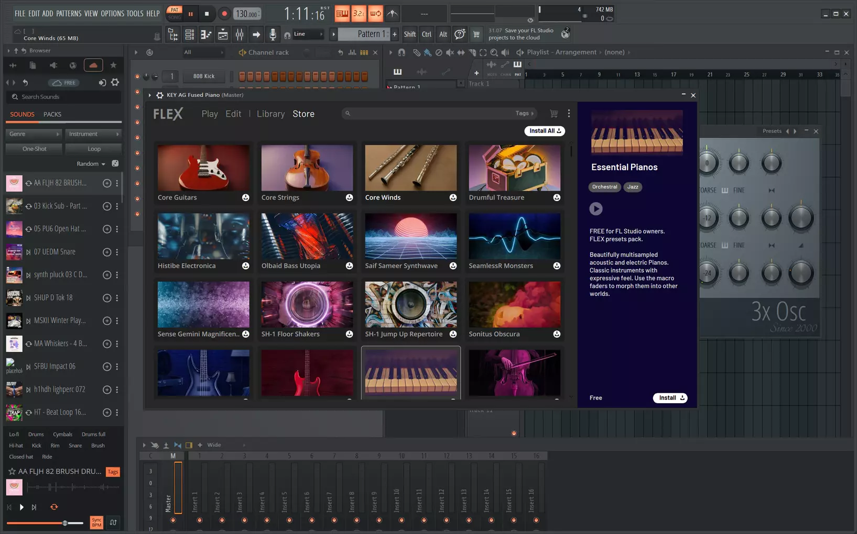Switch to the FLEX Play tab
Image resolution: width=857 pixels, height=534 pixels.
(x=210, y=114)
